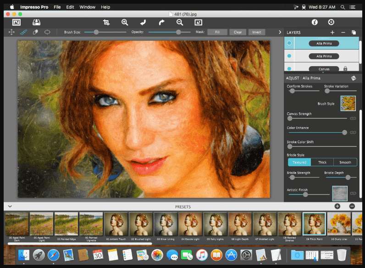Image resolution: width=365 pixels, height=268 pixels.
Task: Click the fit-to-screen icon
Action: (x=199, y=22)
